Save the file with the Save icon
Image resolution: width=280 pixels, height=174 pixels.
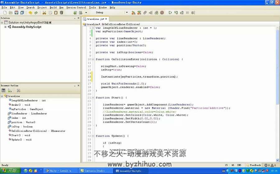[x=16, y=13]
